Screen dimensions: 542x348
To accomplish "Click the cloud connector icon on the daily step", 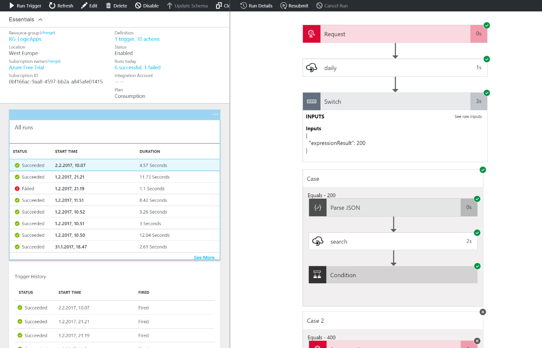I will tap(311, 68).
